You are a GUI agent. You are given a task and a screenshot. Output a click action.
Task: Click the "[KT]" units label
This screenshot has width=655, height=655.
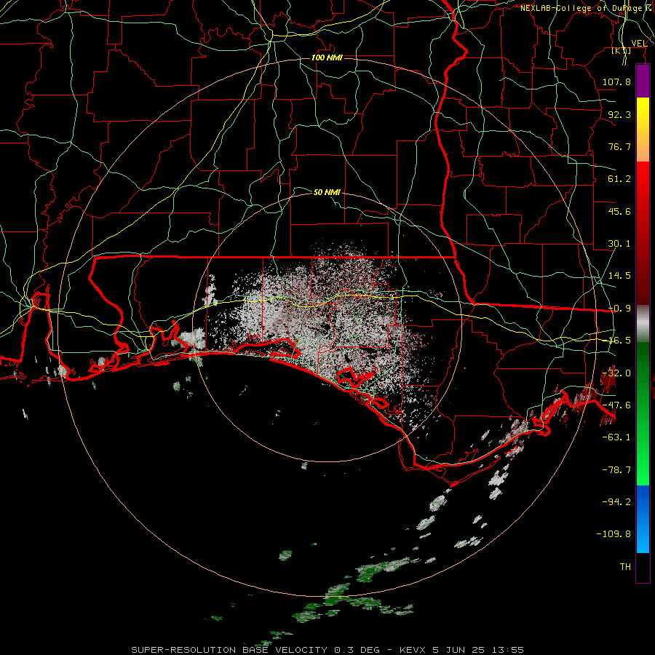[622, 50]
